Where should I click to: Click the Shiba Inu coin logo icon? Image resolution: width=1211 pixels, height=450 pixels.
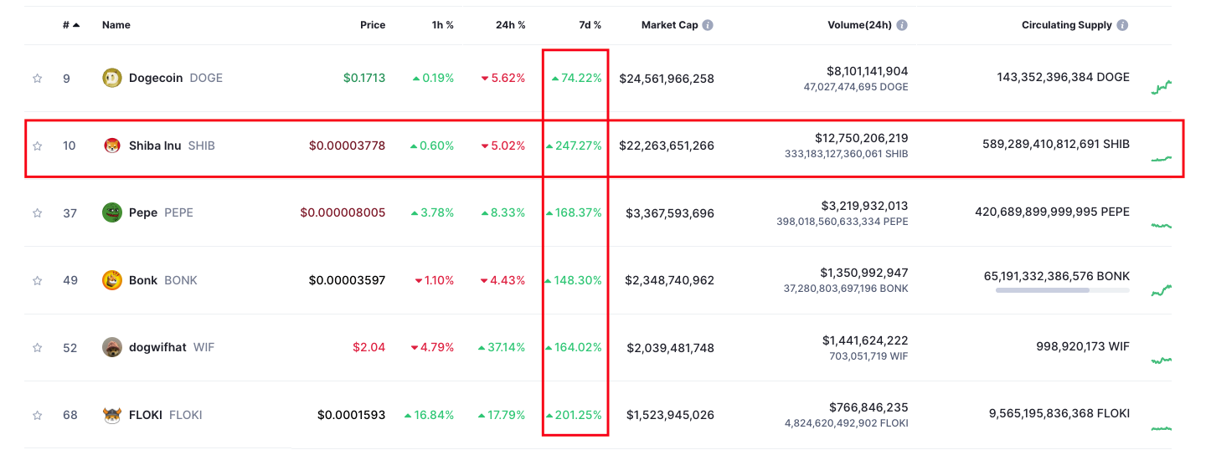pos(111,146)
